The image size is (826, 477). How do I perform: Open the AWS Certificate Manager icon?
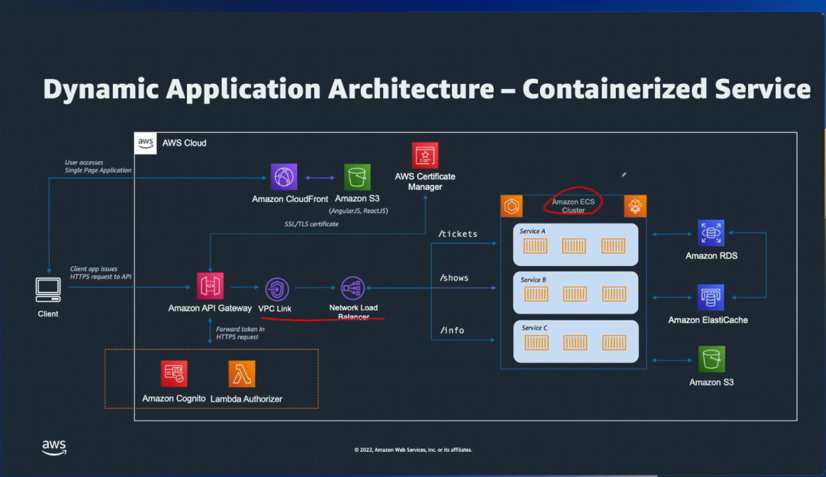(425, 155)
